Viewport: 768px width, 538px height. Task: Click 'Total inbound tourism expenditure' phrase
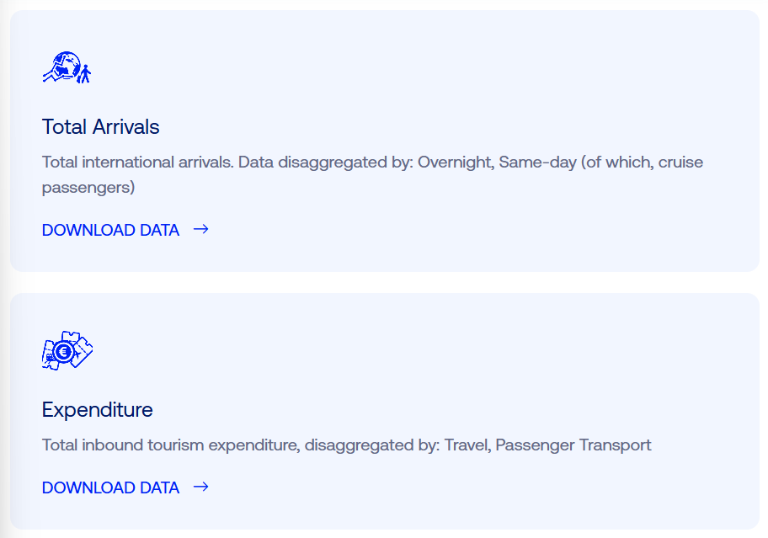pos(168,445)
